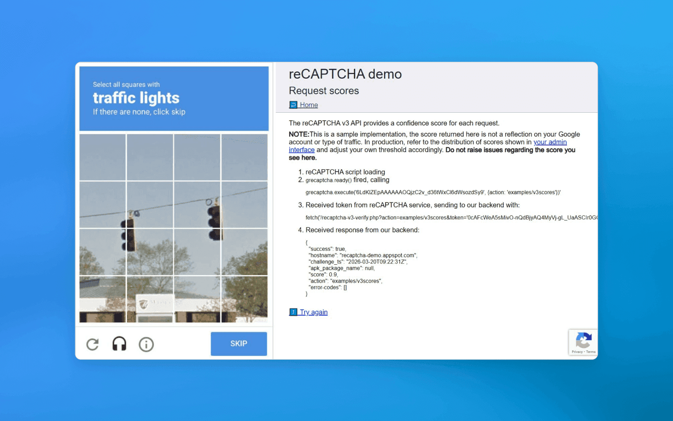
Task: Click the 'reCAPTCHA demo' page title
Action: click(345, 74)
